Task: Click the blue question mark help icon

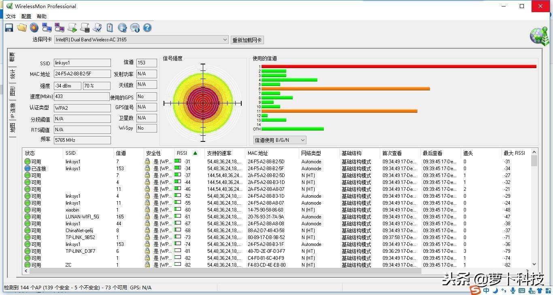Action: pos(147,28)
